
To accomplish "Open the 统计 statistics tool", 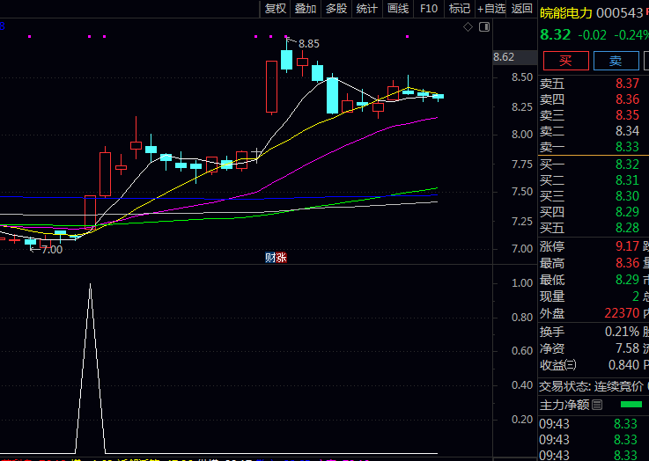I will point(367,9).
